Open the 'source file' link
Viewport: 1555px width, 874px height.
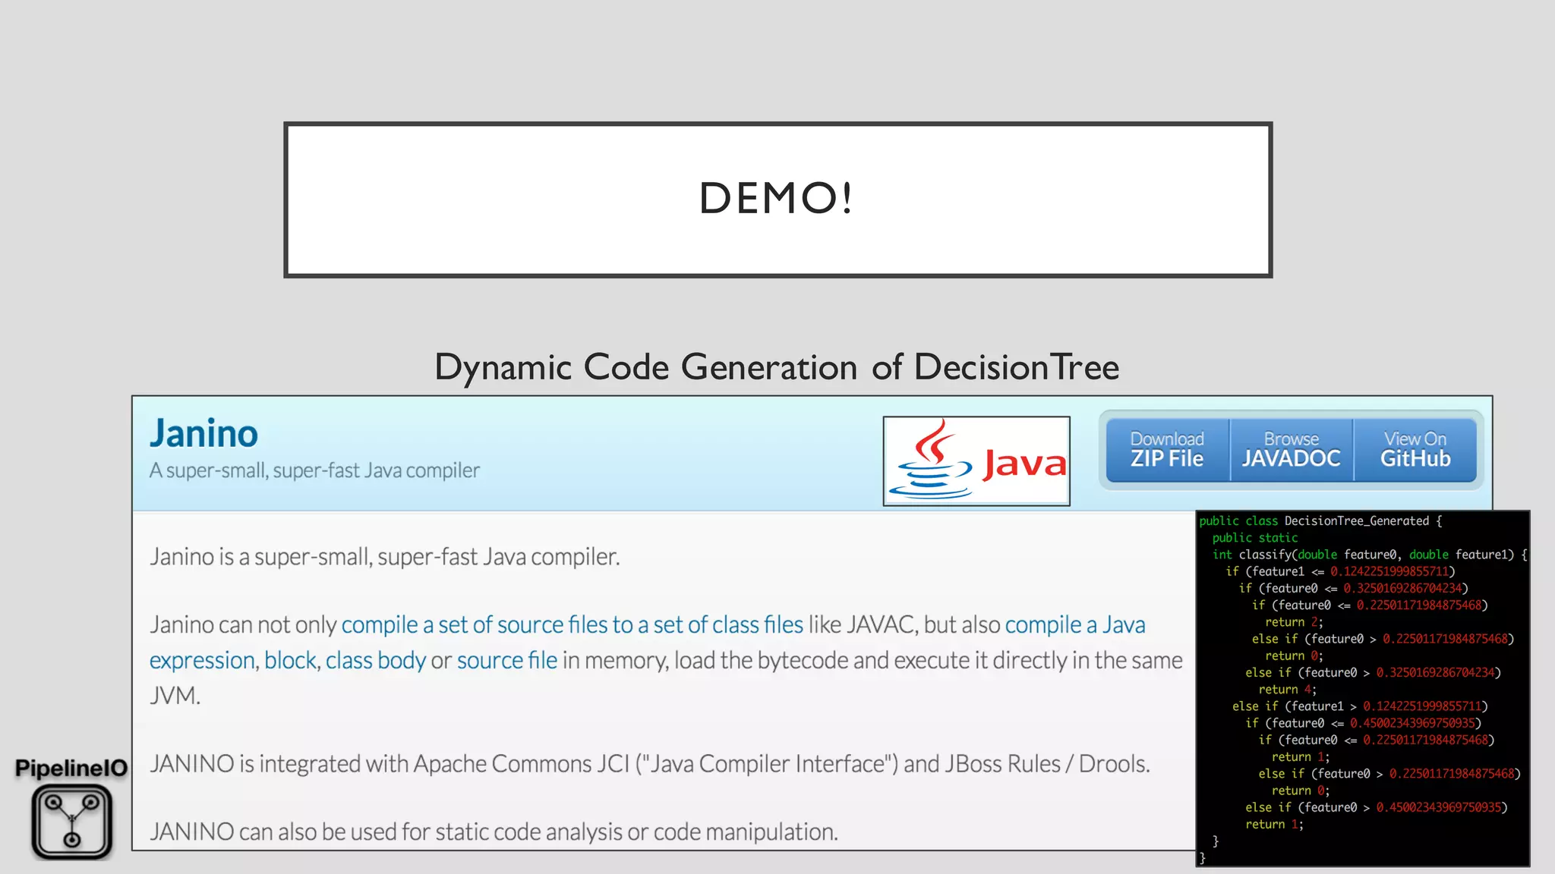click(x=507, y=660)
